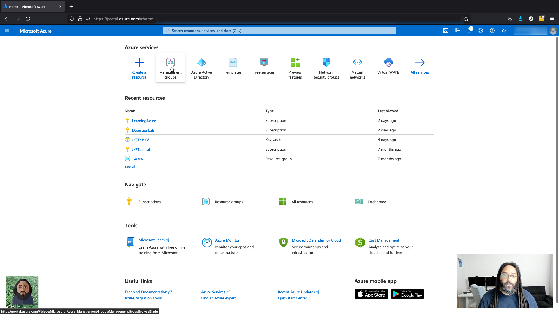Click See all recent resources
This screenshot has height=314, width=559.
click(x=130, y=166)
